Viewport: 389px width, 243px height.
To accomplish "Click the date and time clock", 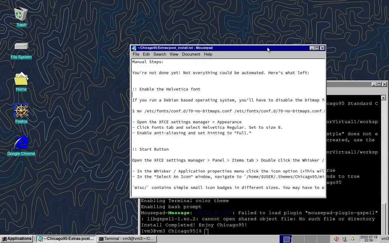I will 368,239.
